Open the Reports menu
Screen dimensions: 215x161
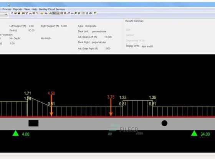18,9
